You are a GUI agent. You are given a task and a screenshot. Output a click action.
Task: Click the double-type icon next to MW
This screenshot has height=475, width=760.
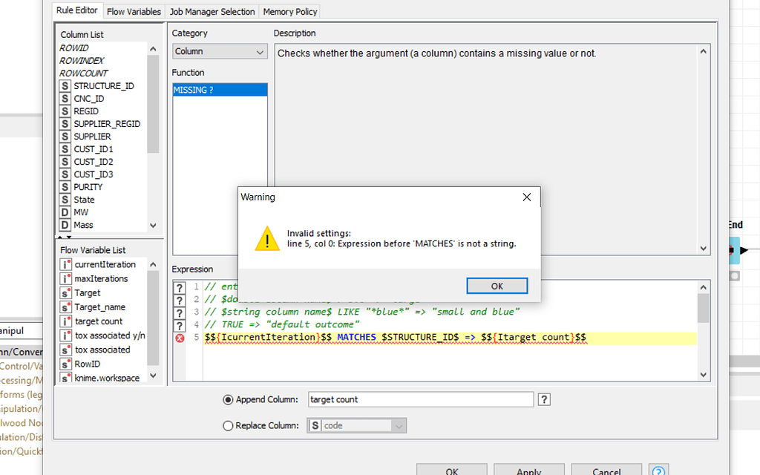tap(64, 212)
